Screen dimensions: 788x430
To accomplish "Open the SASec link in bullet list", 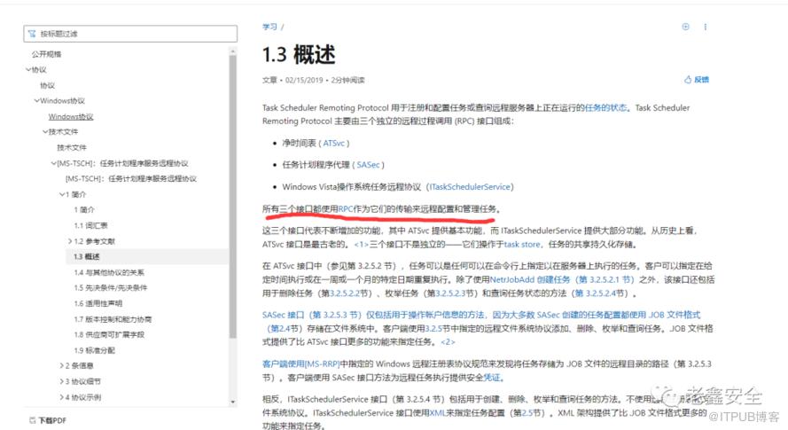I will (x=369, y=165).
